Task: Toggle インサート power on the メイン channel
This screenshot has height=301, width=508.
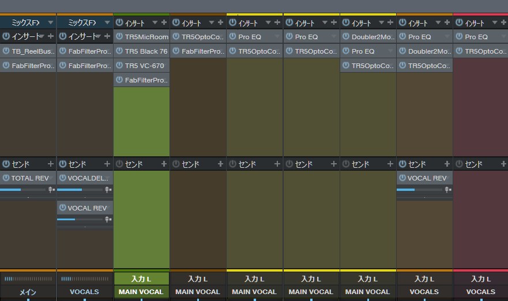Action: click(6, 36)
